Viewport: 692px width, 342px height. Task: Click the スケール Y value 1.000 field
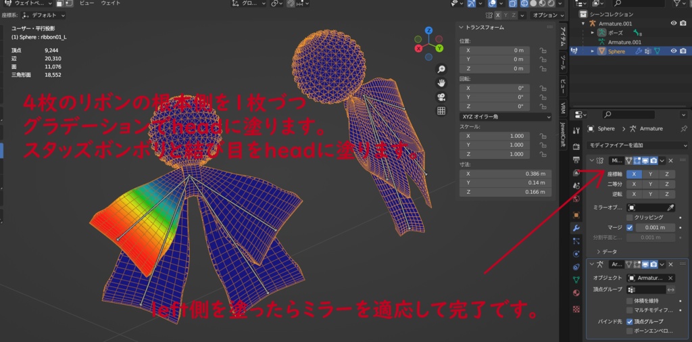click(495, 145)
